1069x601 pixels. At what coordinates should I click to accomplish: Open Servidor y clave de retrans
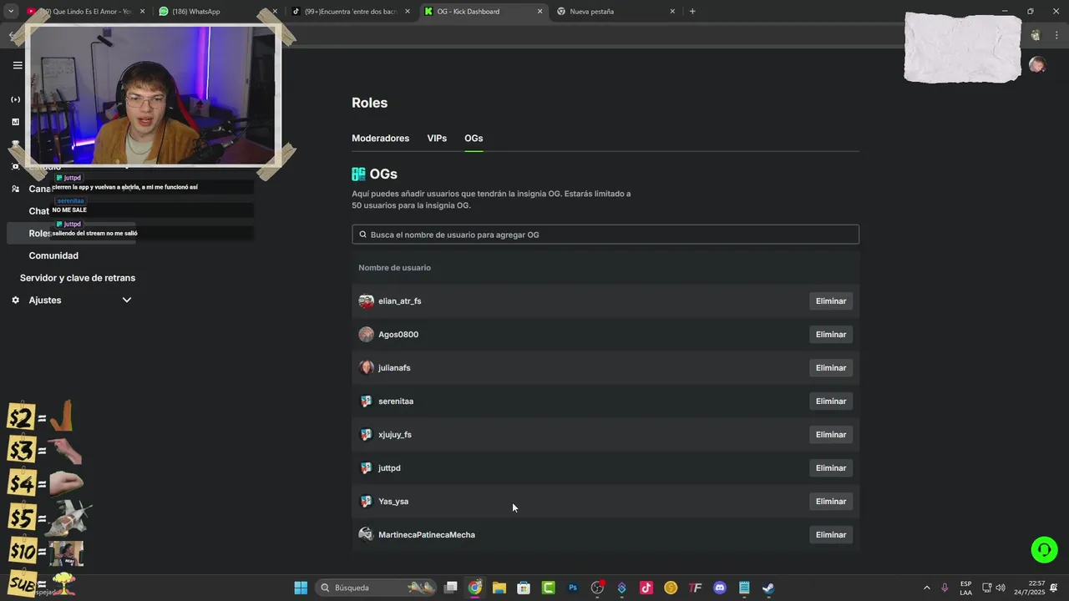coord(78,278)
